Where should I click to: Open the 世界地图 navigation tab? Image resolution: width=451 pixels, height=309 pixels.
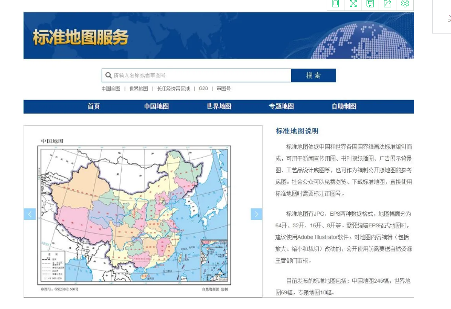[x=219, y=106]
